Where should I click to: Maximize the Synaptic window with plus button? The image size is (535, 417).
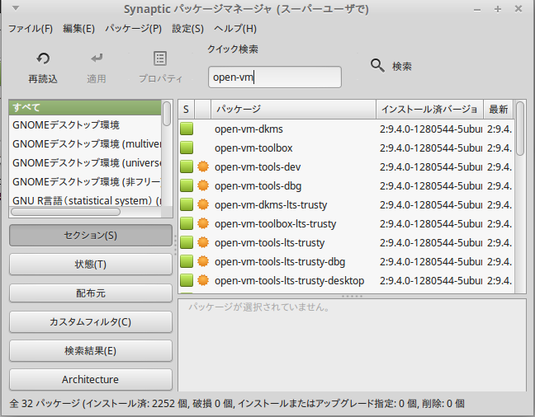[x=498, y=9]
